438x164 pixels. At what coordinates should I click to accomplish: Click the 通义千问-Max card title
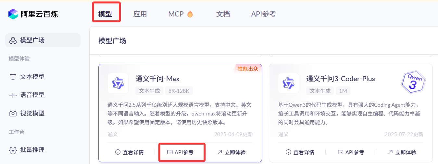[157, 79]
